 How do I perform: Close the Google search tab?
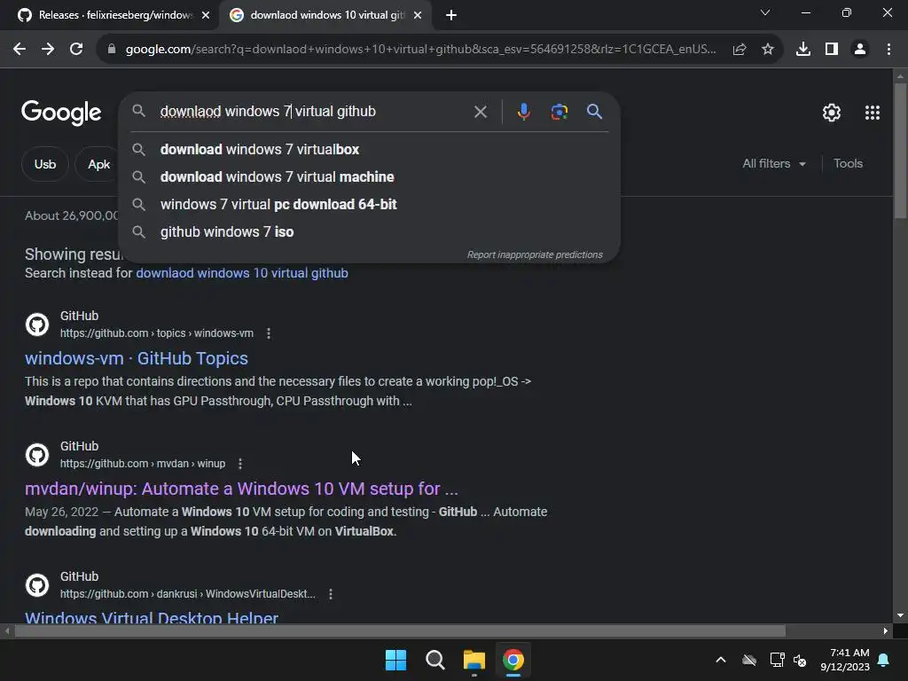[418, 15]
